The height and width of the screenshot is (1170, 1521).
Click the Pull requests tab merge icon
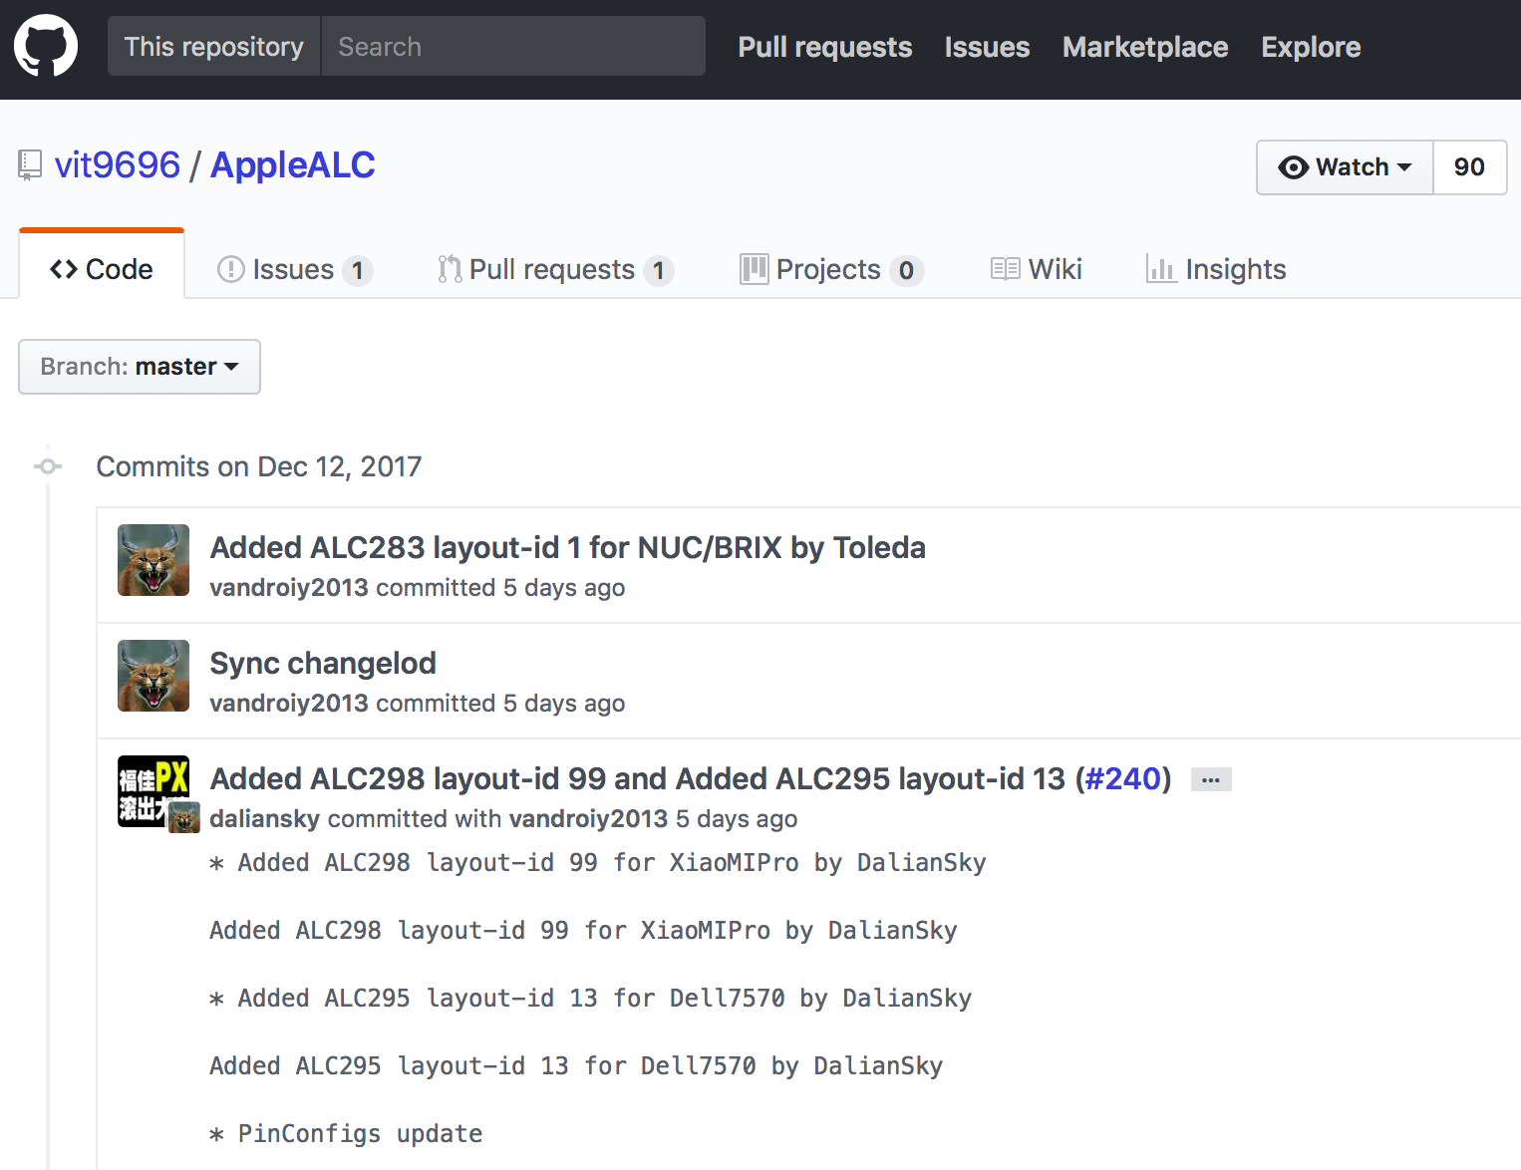450,269
